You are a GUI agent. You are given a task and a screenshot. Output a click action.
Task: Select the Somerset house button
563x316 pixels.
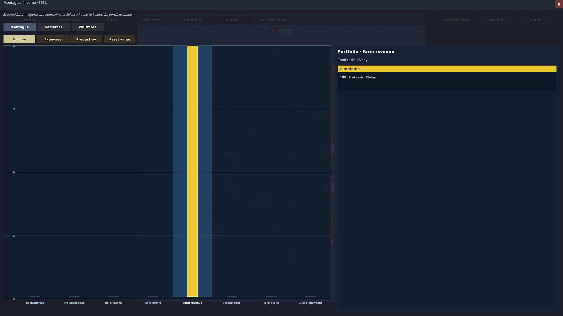tap(54, 27)
